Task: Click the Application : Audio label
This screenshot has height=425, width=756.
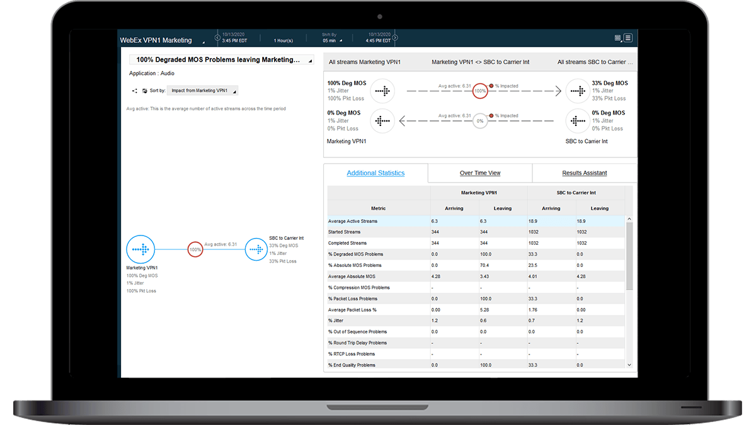Action: (x=152, y=74)
